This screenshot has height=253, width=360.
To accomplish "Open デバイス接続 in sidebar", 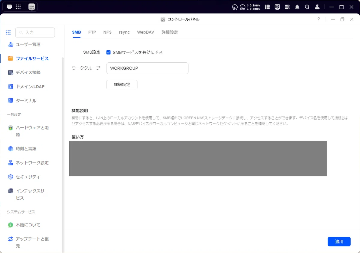I will 28,73.
